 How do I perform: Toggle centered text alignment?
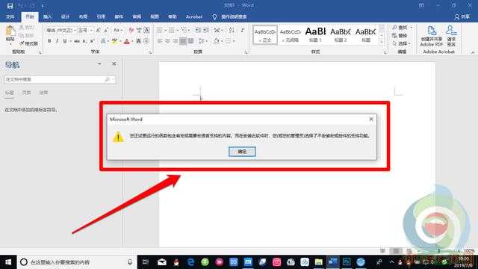[x=167, y=41]
